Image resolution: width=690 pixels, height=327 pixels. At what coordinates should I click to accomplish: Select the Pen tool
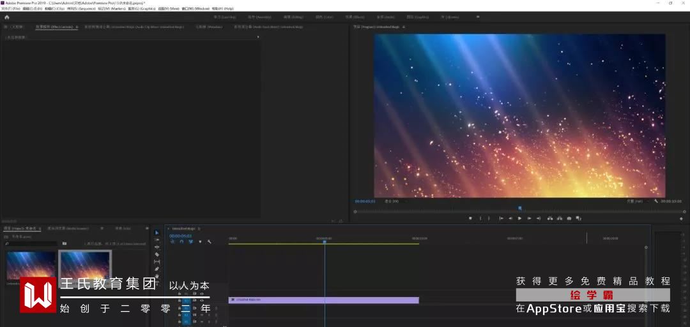point(157,269)
